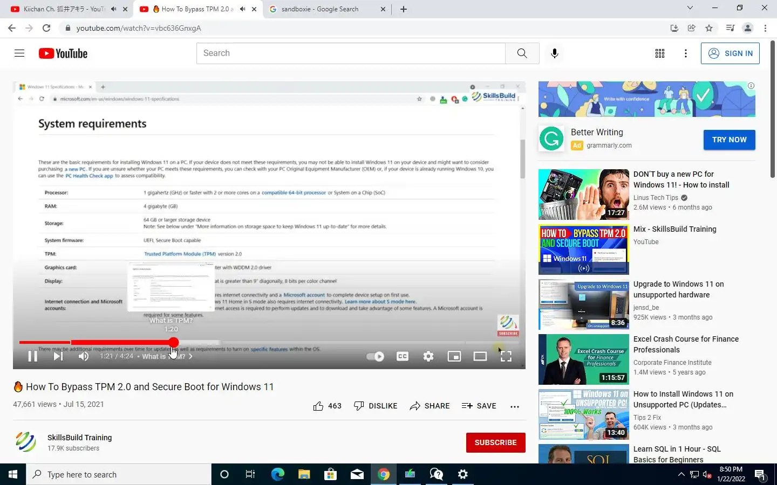Open Chrome tab search dropdown arrow

click(x=690, y=8)
